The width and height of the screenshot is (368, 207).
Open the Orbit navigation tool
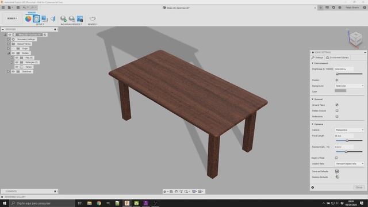[165, 191]
